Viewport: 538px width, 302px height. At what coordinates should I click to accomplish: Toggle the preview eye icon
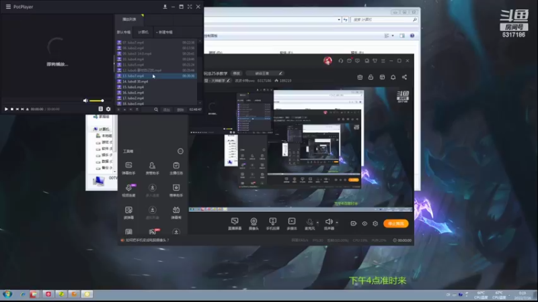(364, 223)
